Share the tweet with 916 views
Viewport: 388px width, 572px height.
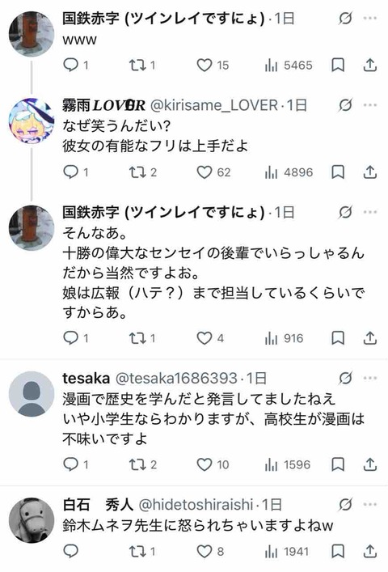coord(369,338)
